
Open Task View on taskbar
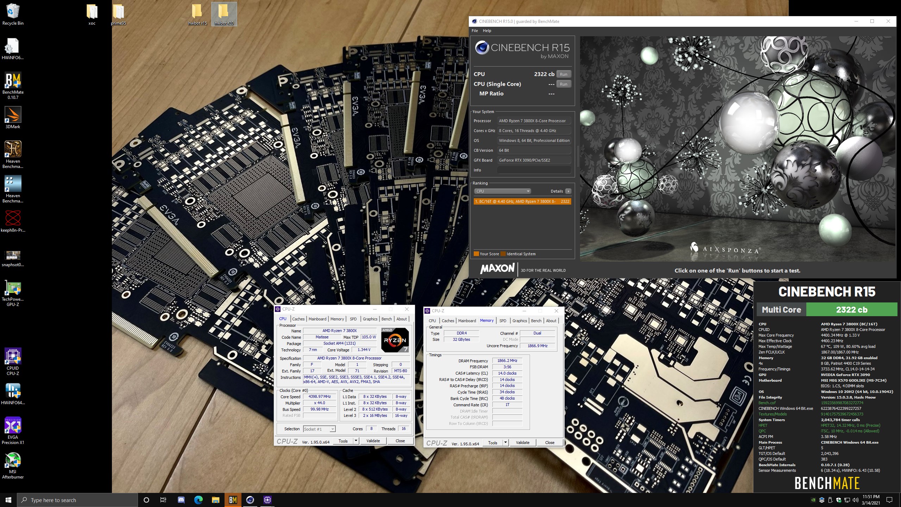[x=163, y=500]
